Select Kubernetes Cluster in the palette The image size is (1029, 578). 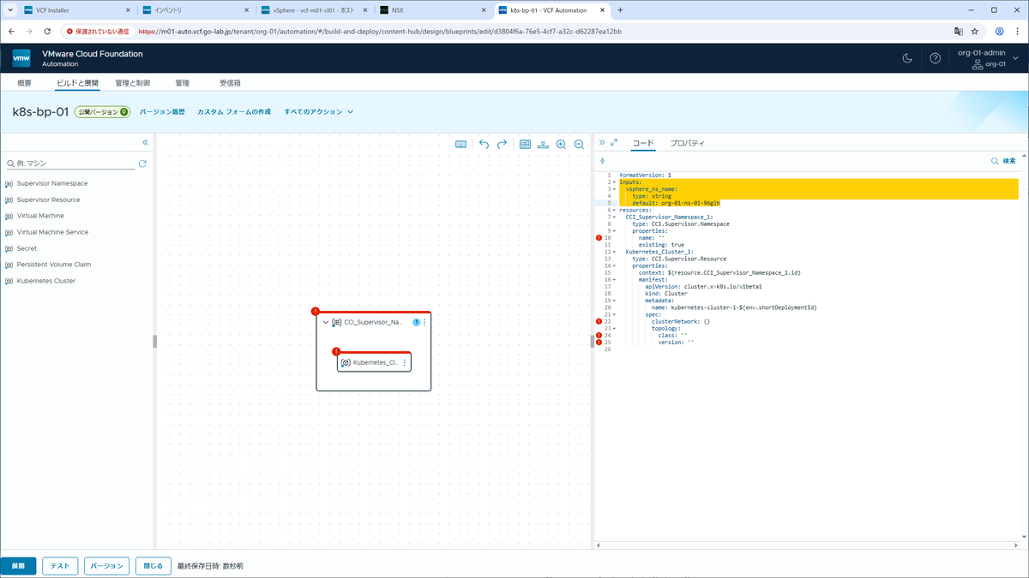tap(46, 281)
